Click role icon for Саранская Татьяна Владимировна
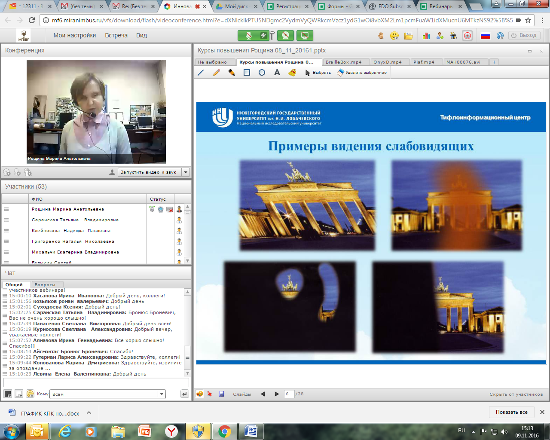The height and width of the screenshot is (440, 550). 179,220
